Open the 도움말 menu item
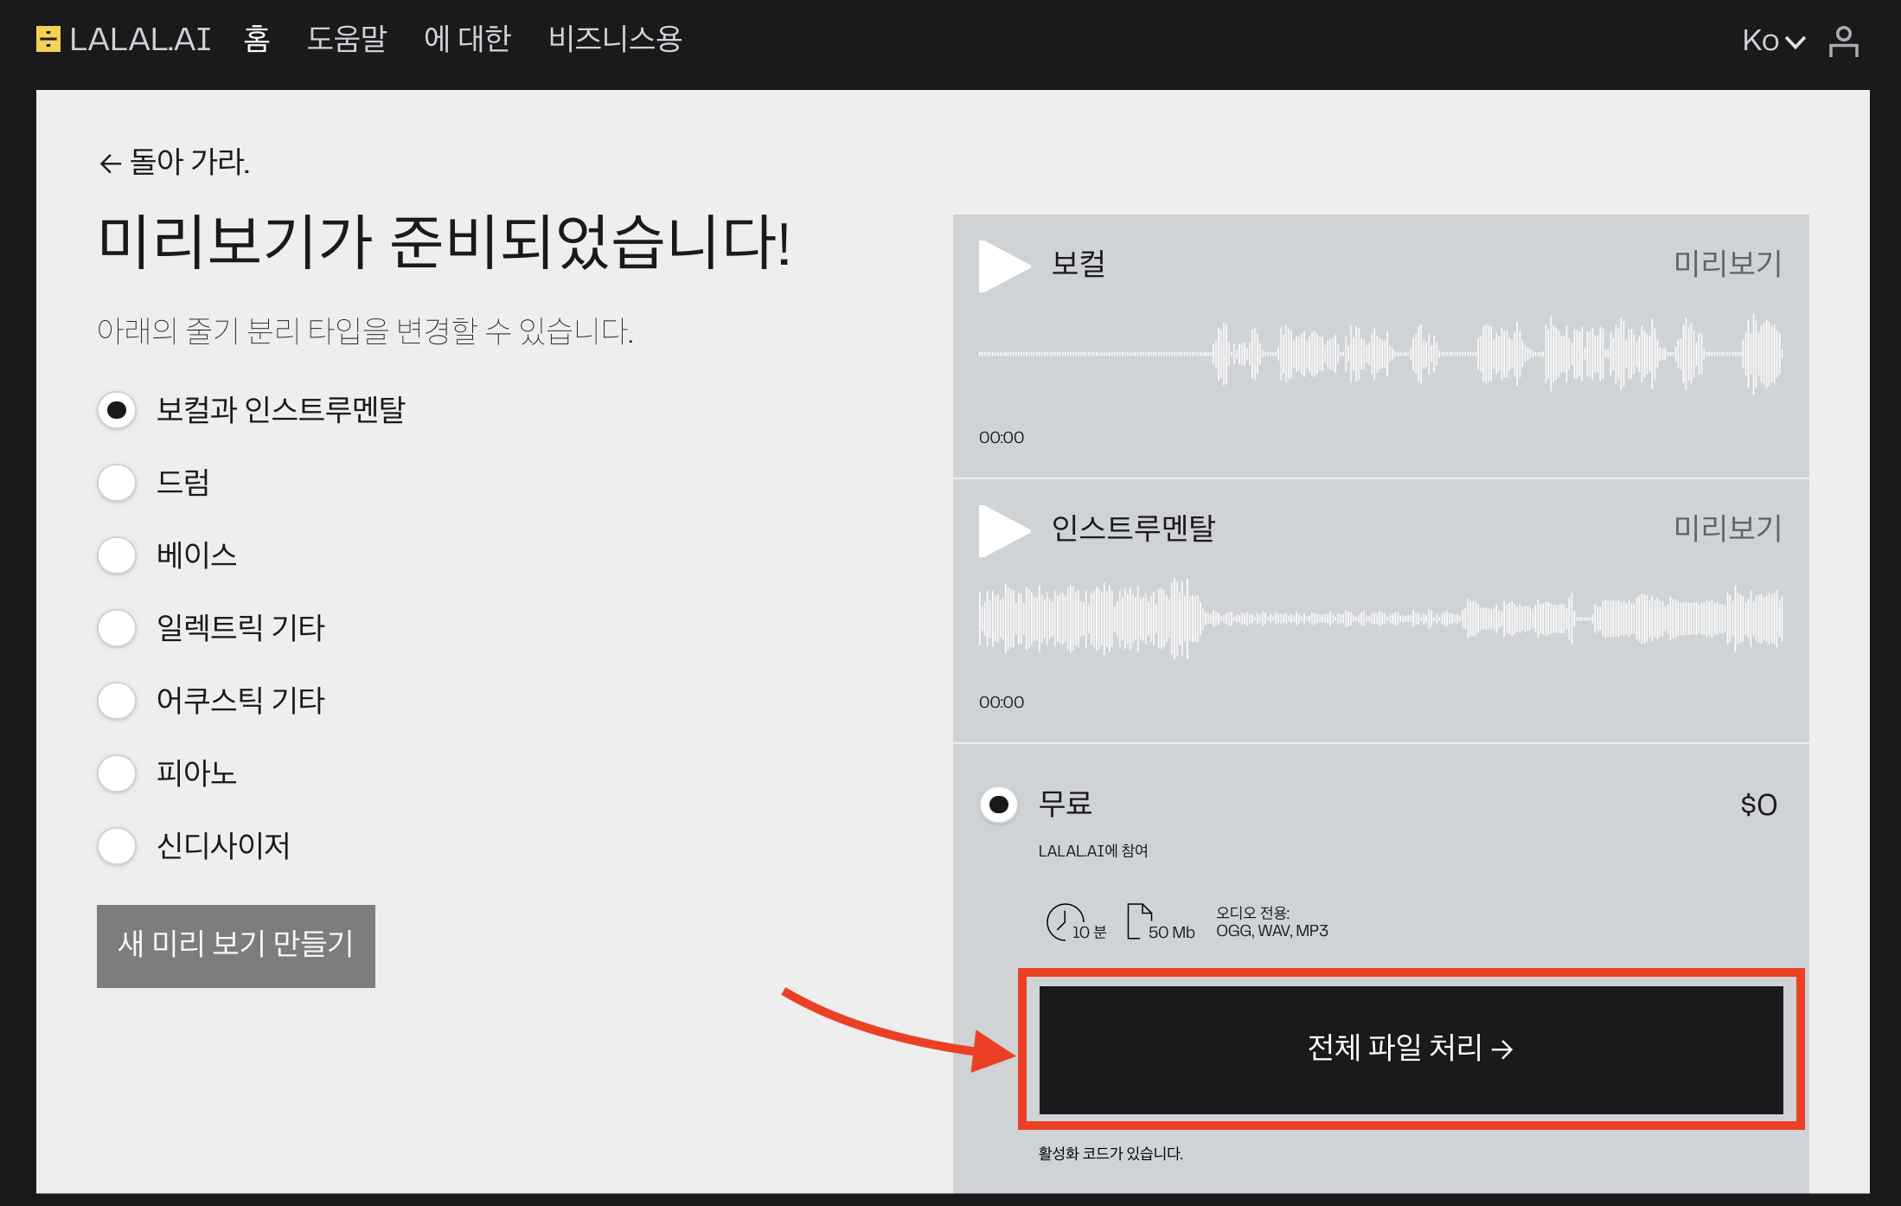The height and width of the screenshot is (1206, 1901). (347, 39)
